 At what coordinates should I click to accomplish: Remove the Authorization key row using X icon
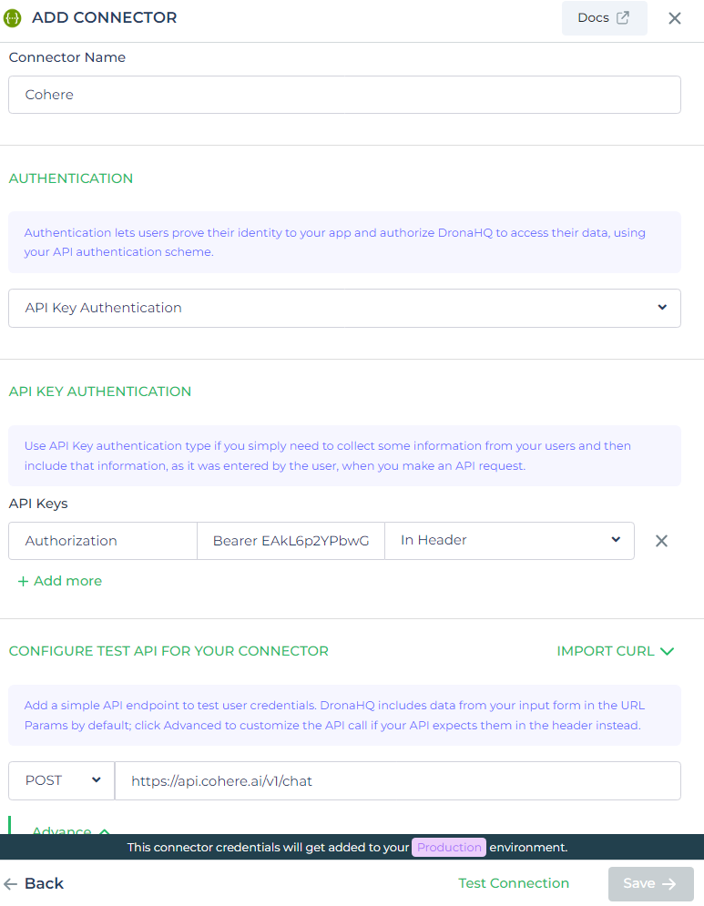[661, 540]
